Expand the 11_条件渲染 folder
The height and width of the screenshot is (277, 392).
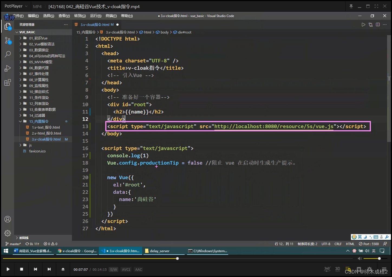click(43, 98)
